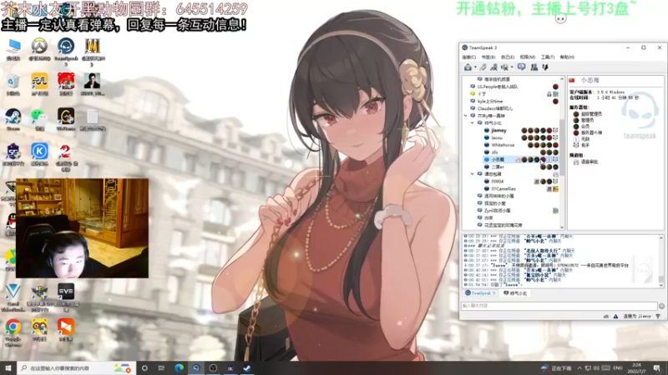Image resolution: width=668 pixels, height=375 pixels.
Task: Open the TeamSpeak menu ending in (M)
Action: click(528, 57)
